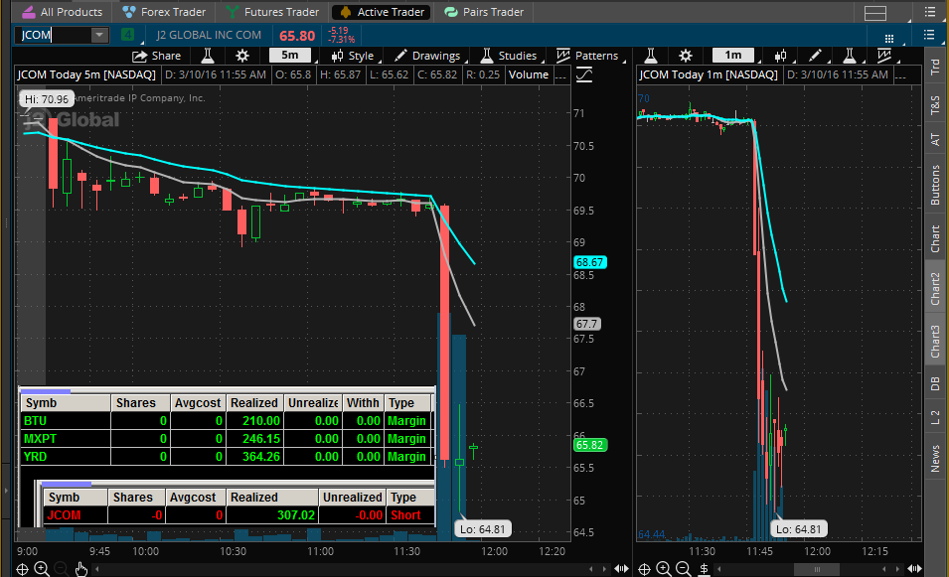The width and height of the screenshot is (949, 577).
Task: Zoom in on the 5m chart
Action: (x=42, y=569)
